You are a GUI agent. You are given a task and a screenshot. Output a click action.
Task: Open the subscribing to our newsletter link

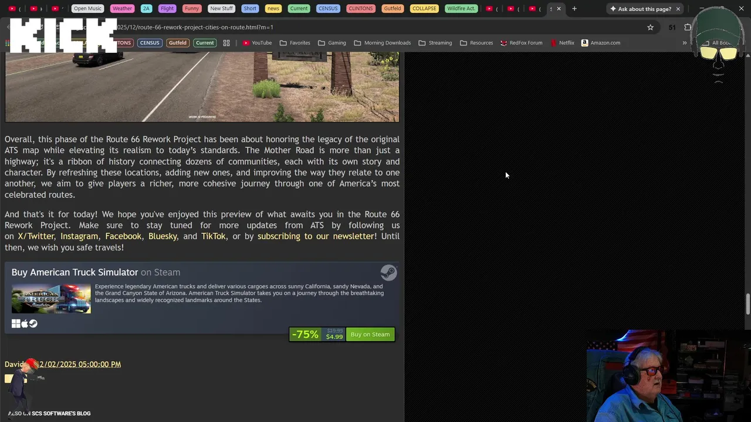point(316,236)
